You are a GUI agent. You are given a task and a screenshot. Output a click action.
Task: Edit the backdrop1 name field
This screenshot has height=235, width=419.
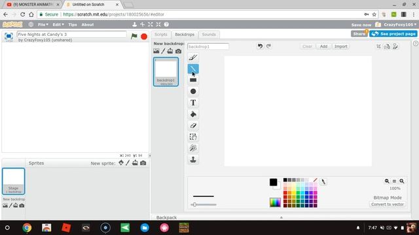point(208,46)
